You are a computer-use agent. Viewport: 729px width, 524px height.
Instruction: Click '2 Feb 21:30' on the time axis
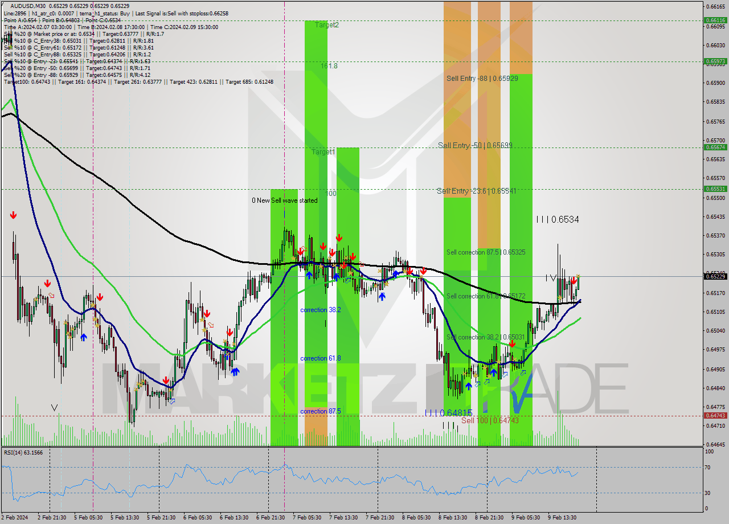[x=51, y=517]
